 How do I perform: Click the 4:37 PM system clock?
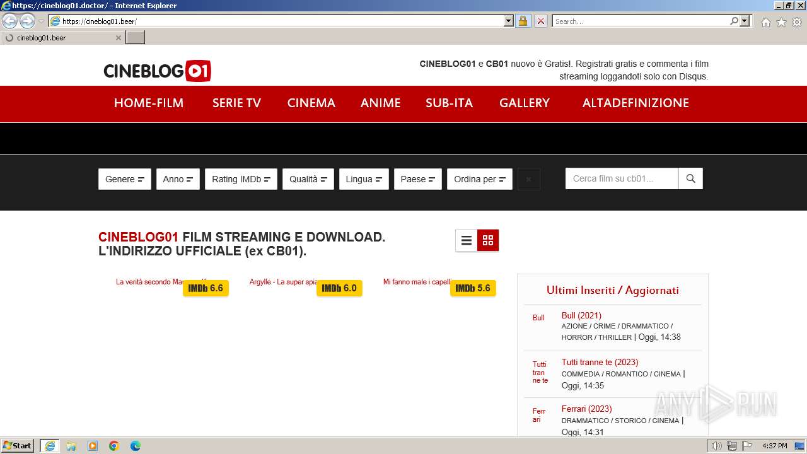pyautogui.click(x=775, y=446)
